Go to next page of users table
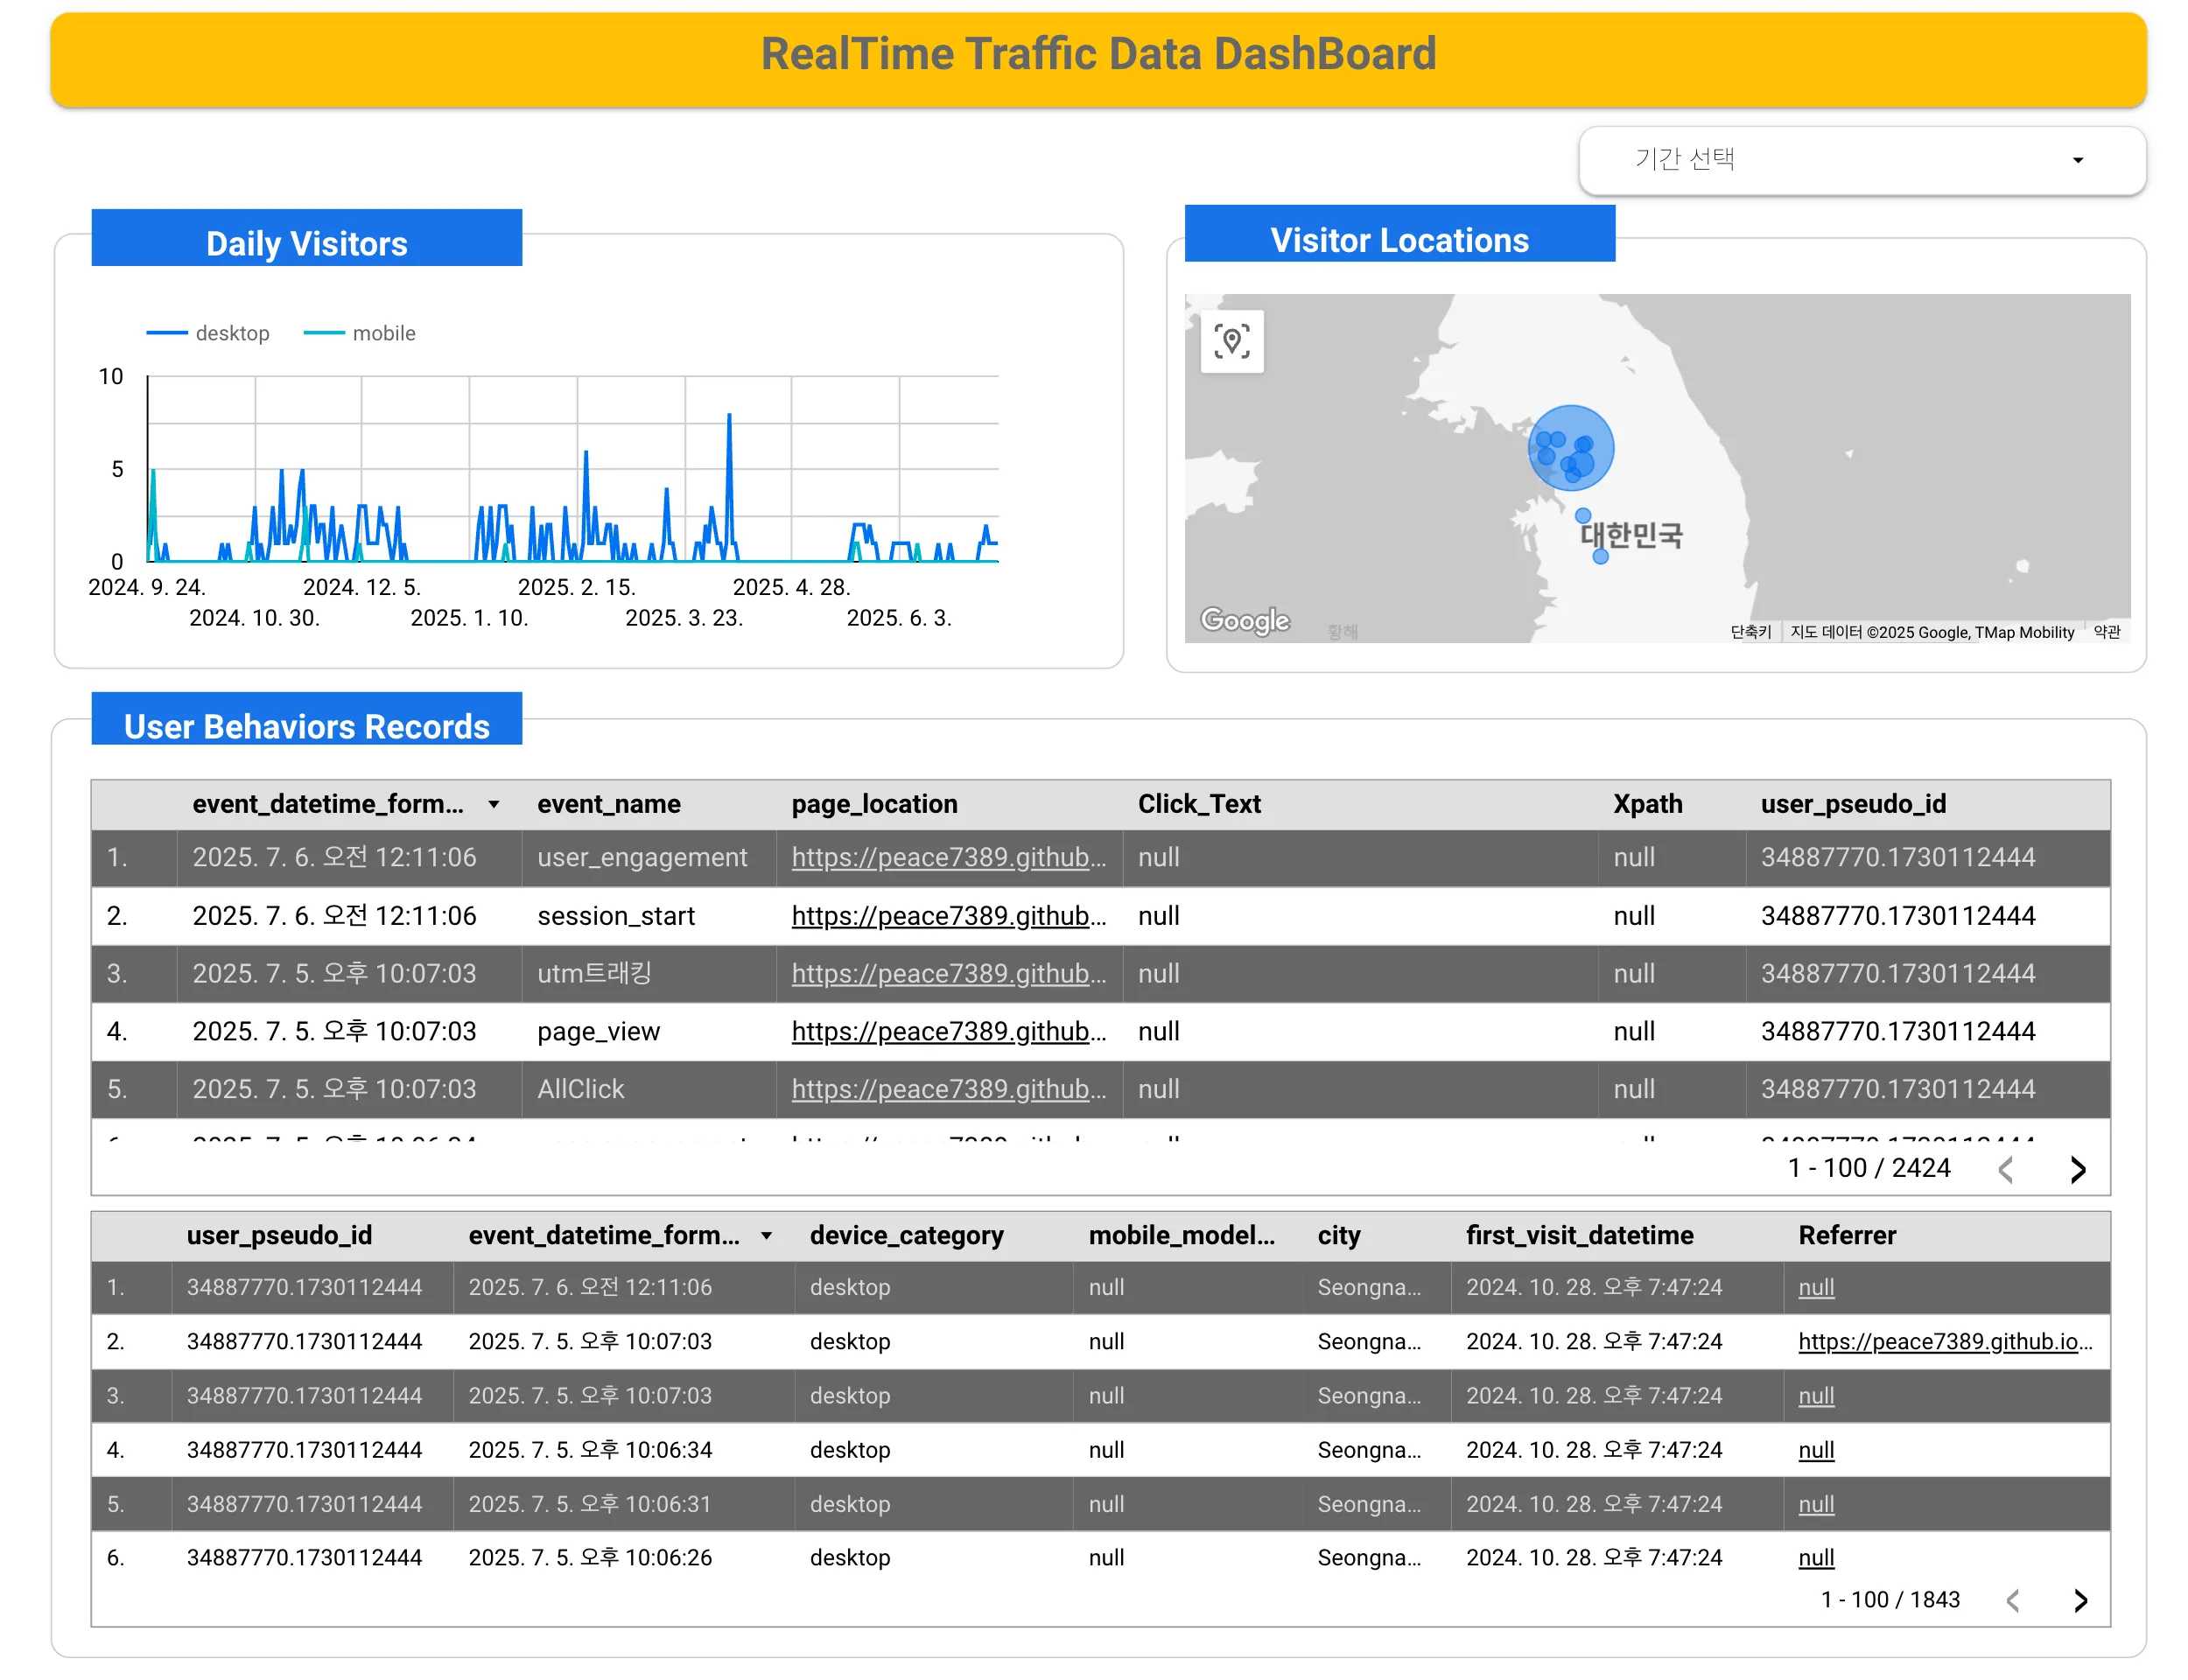 point(2079,1600)
